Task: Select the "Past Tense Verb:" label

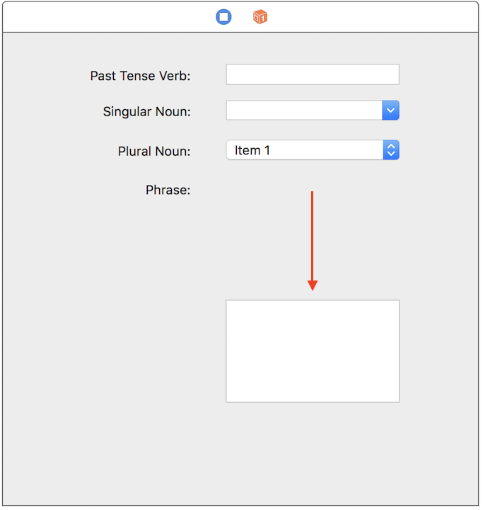Action: (x=140, y=76)
